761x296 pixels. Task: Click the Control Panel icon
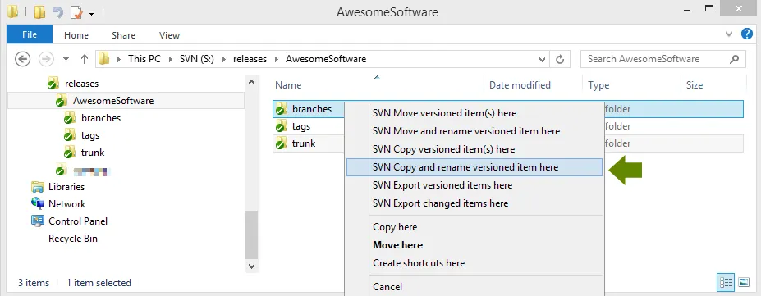(x=38, y=221)
